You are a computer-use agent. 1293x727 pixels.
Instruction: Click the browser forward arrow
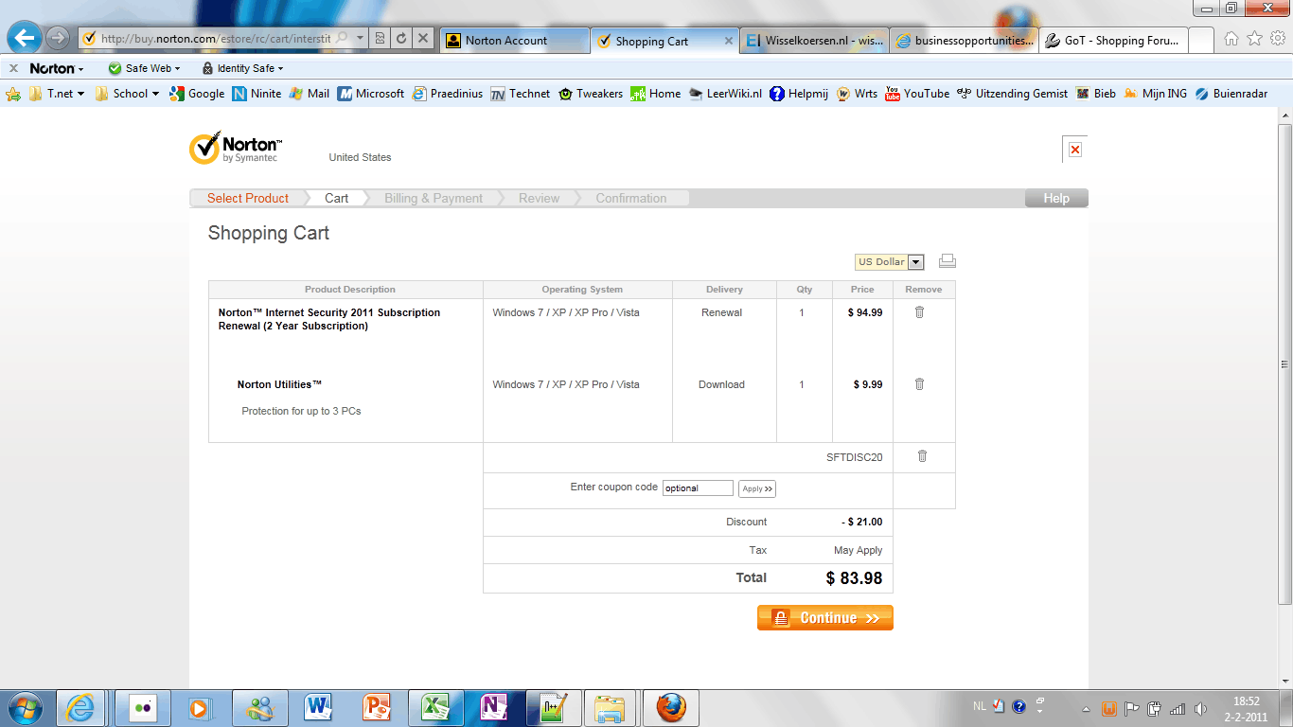click(58, 38)
